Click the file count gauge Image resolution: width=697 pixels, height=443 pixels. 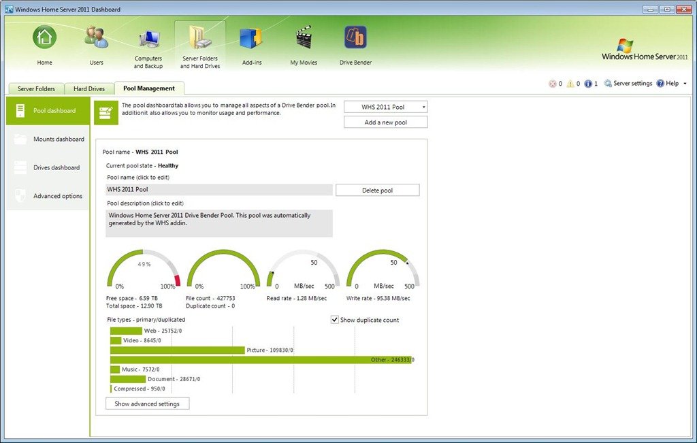(223, 268)
